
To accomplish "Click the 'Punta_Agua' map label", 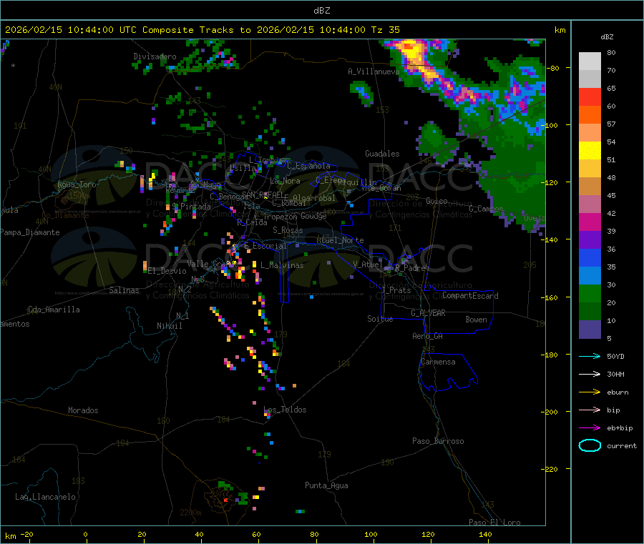I will coord(326,485).
